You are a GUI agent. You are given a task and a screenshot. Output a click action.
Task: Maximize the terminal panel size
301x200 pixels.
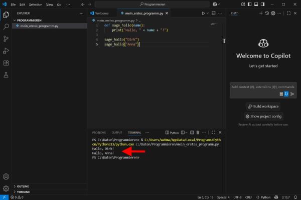[214, 132]
